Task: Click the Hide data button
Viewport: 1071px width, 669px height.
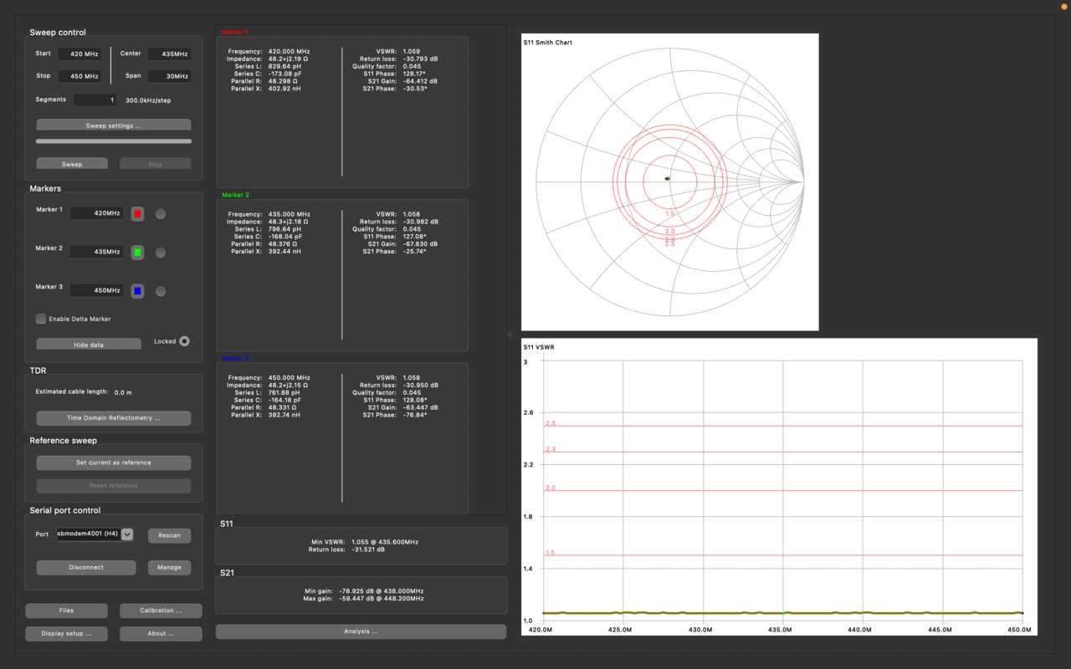Action: 89,345
